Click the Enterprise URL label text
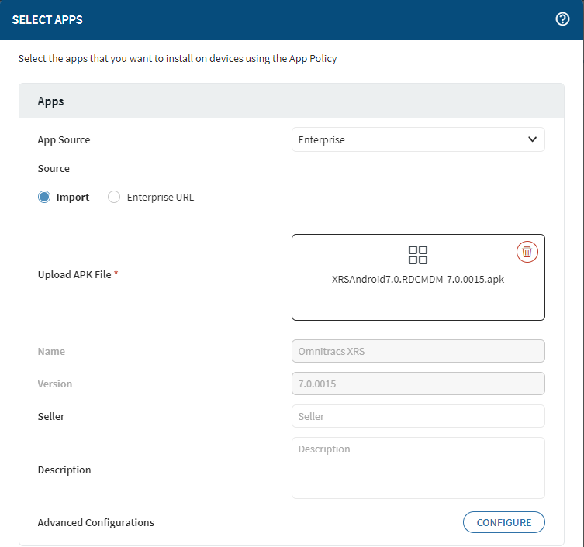The image size is (584, 547). [161, 197]
